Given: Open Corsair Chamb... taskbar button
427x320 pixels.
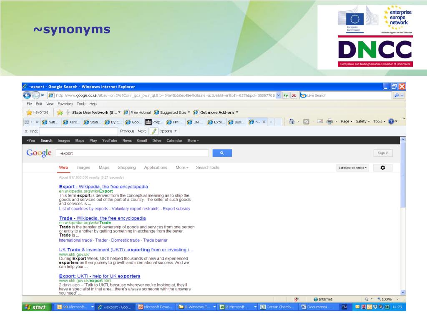Looking at the screenshot, I should click(x=277, y=307).
